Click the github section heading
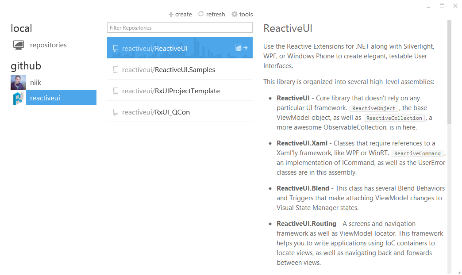The width and height of the screenshot is (462, 275). point(26,66)
